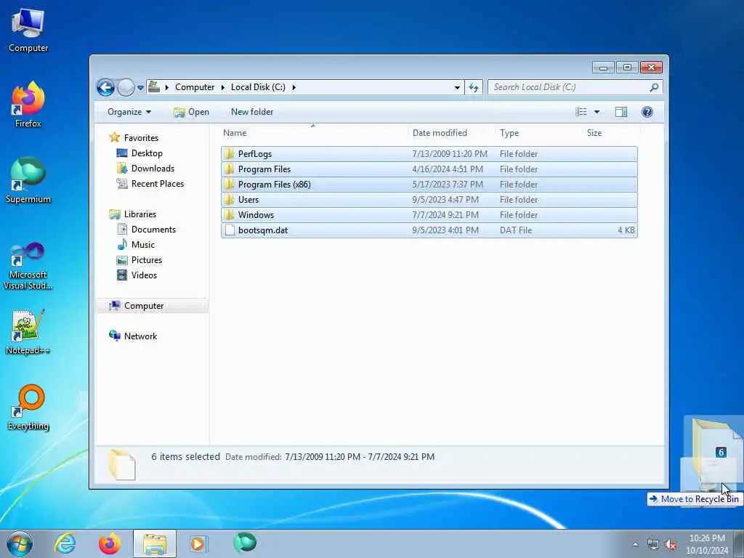Screen dimensions: 744x558
Task: Open the Organize menu
Action: tap(129, 112)
